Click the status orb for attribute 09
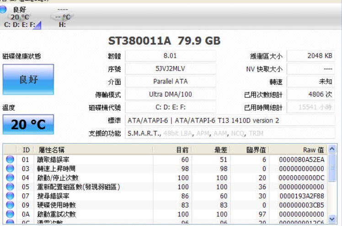The height and width of the screenshot is (226, 342). tap(10, 205)
